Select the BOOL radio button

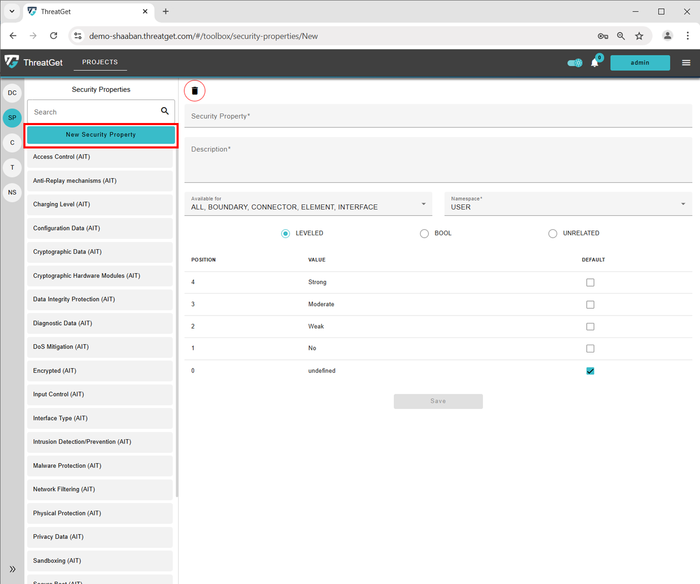pyautogui.click(x=424, y=234)
